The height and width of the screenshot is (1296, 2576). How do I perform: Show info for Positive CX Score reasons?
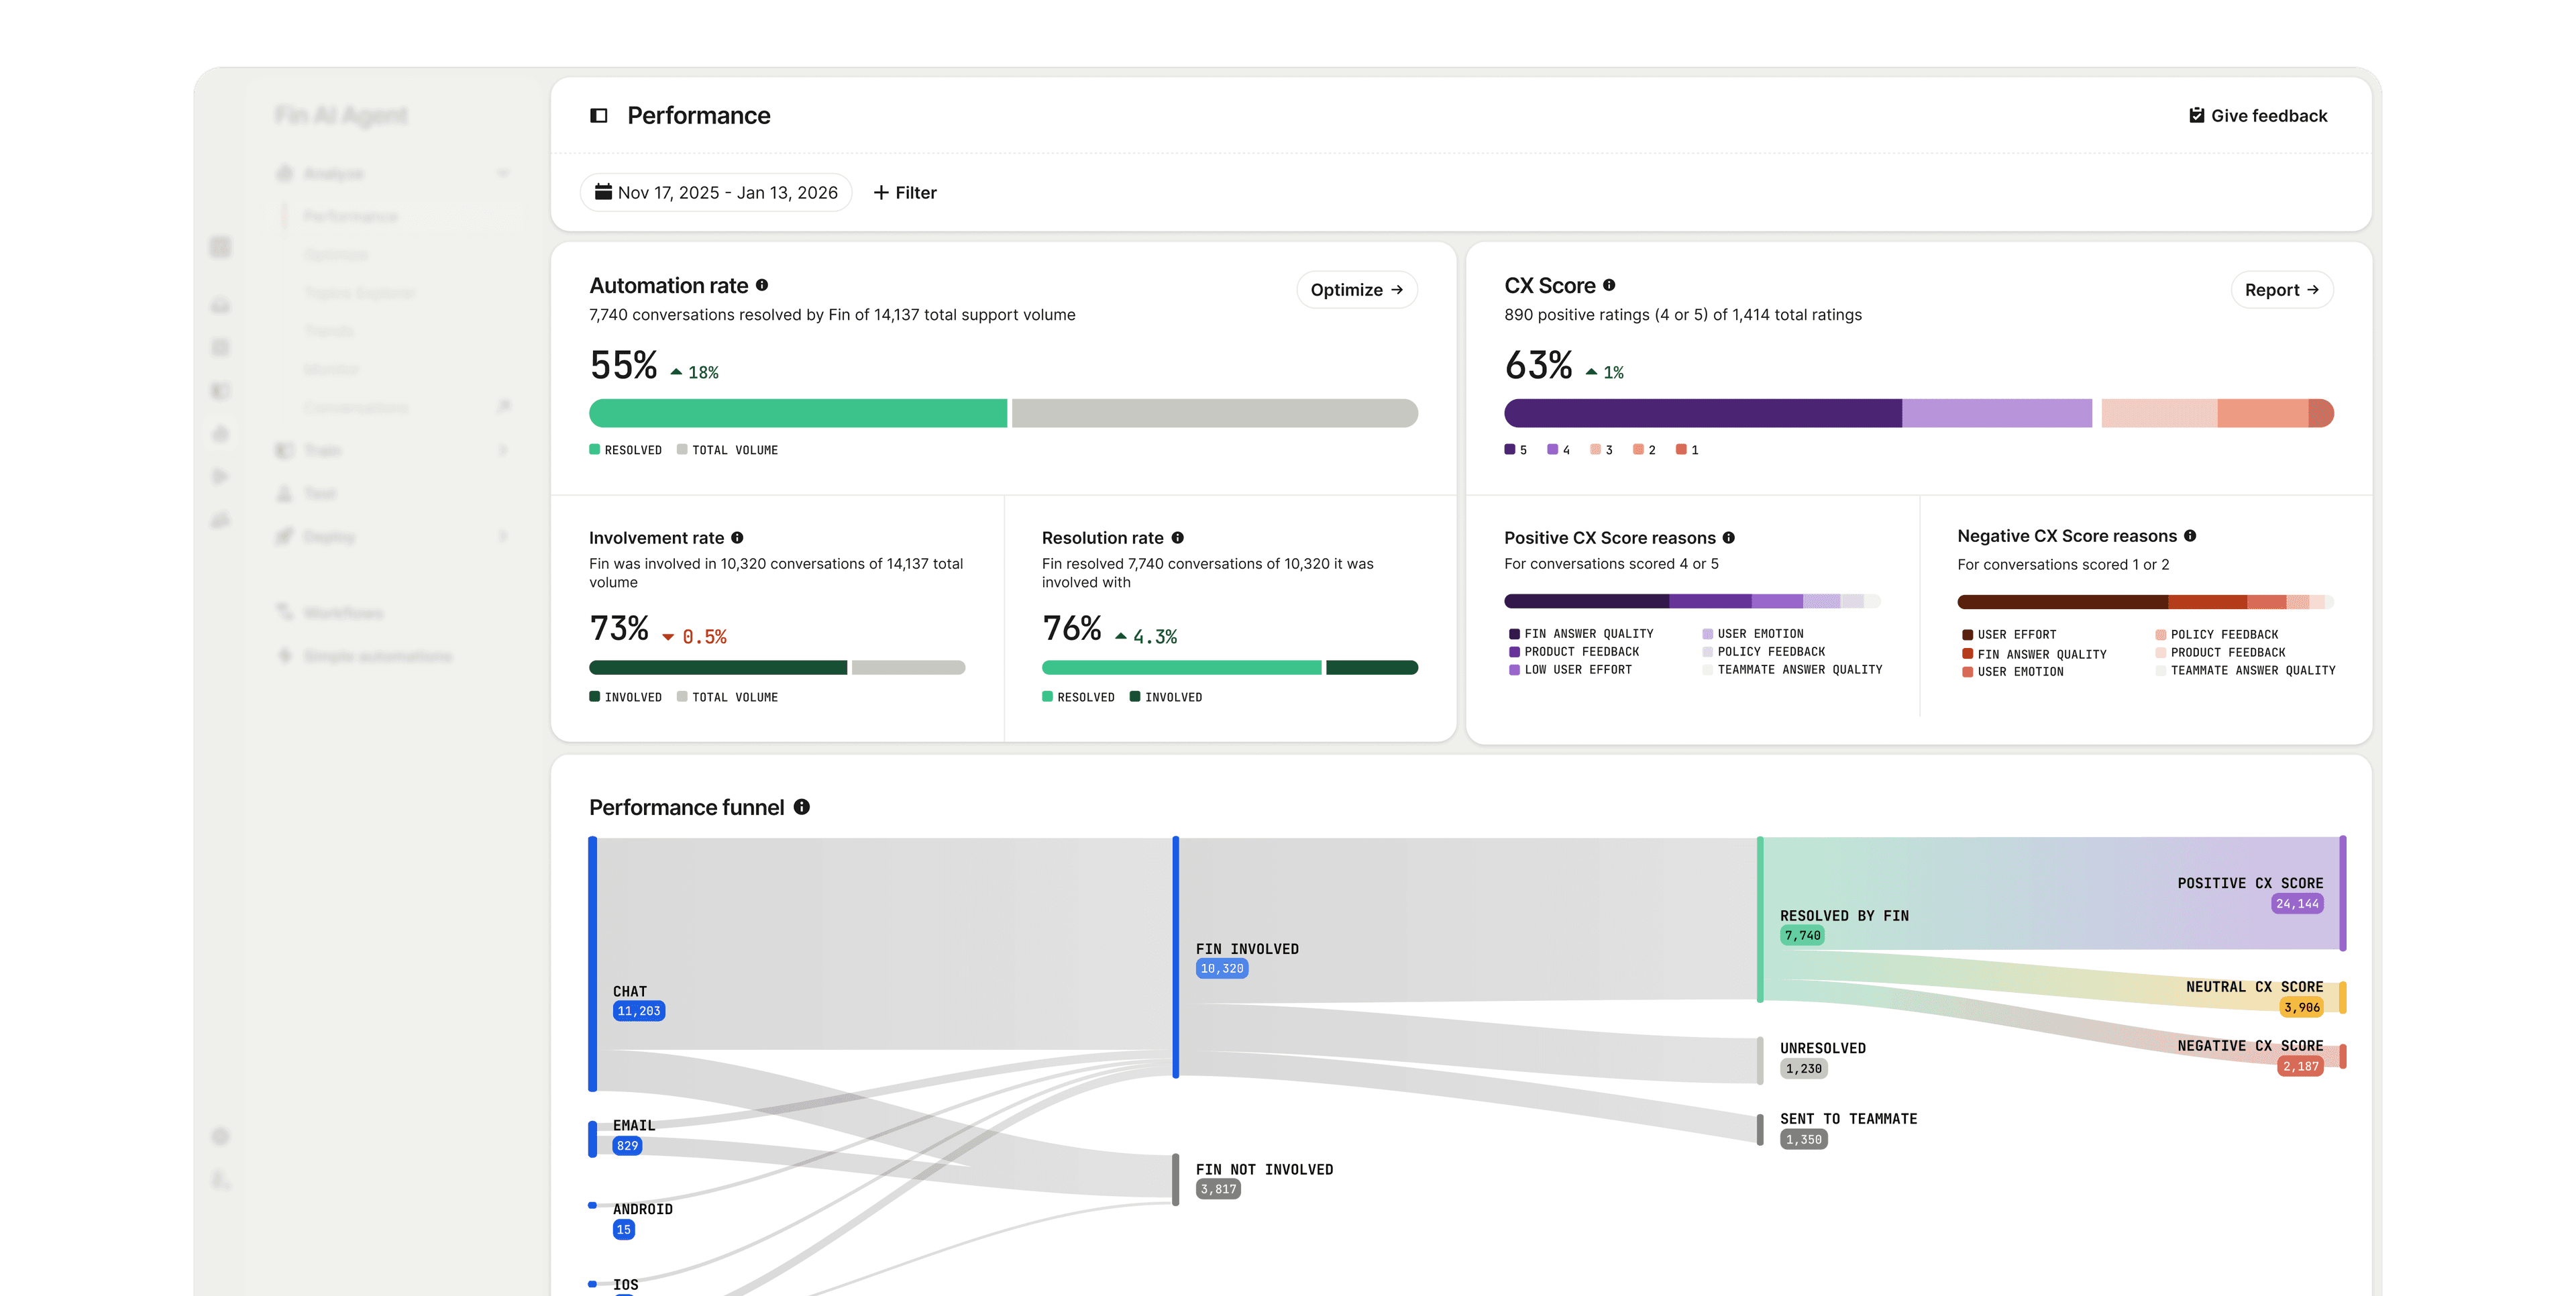coord(1729,538)
